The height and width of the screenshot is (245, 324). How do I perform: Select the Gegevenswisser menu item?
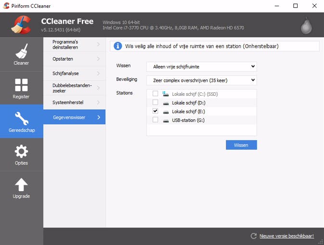point(75,117)
